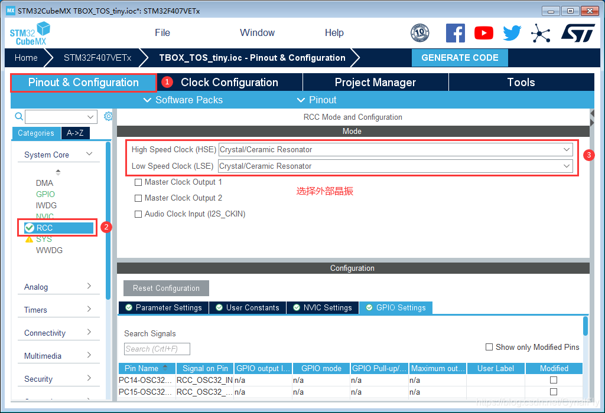Open the peripheral search combo box
The image size is (605, 413).
coord(61,116)
